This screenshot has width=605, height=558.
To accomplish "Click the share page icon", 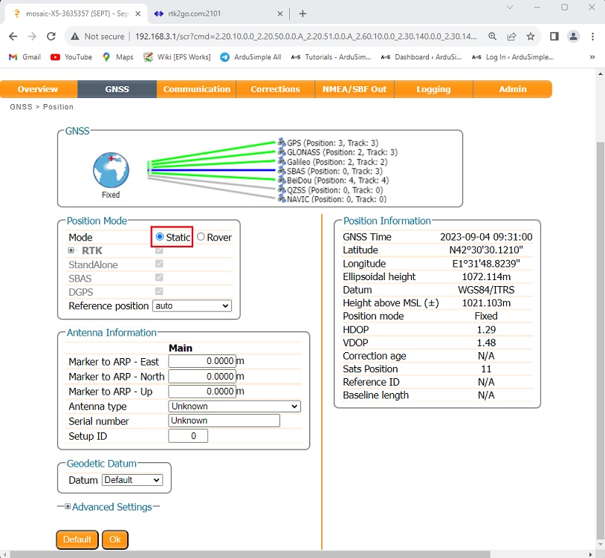I will coord(512,36).
